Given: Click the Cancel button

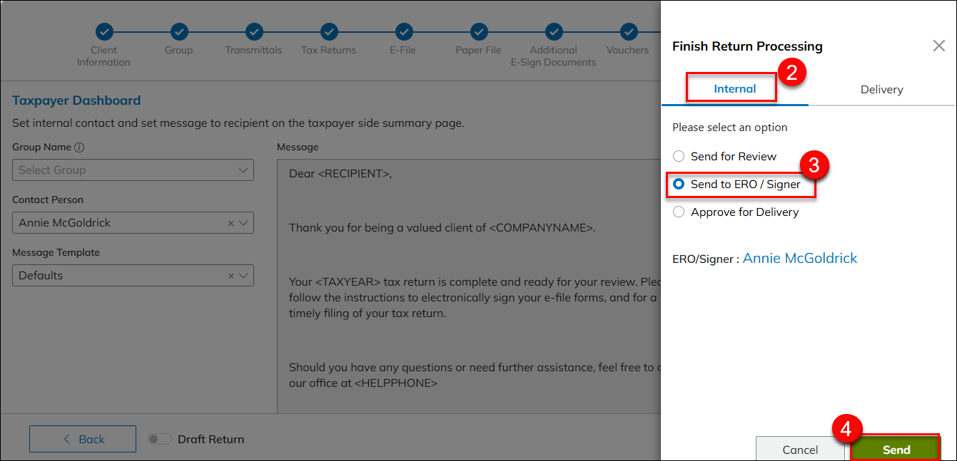Looking at the screenshot, I should (800, 450).
